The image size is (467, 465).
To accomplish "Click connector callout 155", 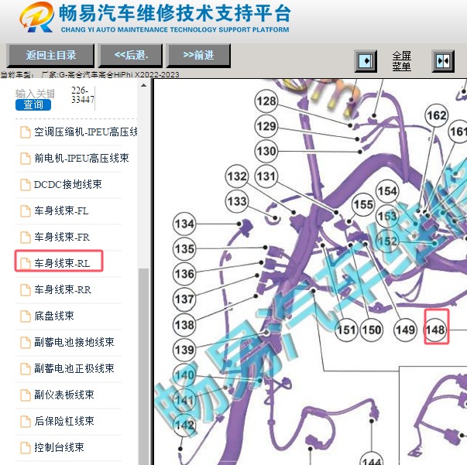I will click(x=363, y=204).
